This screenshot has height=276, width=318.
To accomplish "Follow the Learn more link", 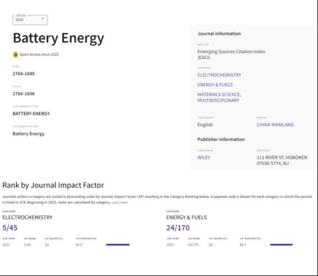I will (x=119, y=203).
